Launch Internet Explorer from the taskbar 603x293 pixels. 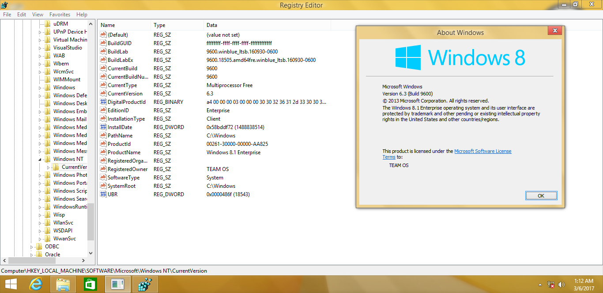[36, 284]
